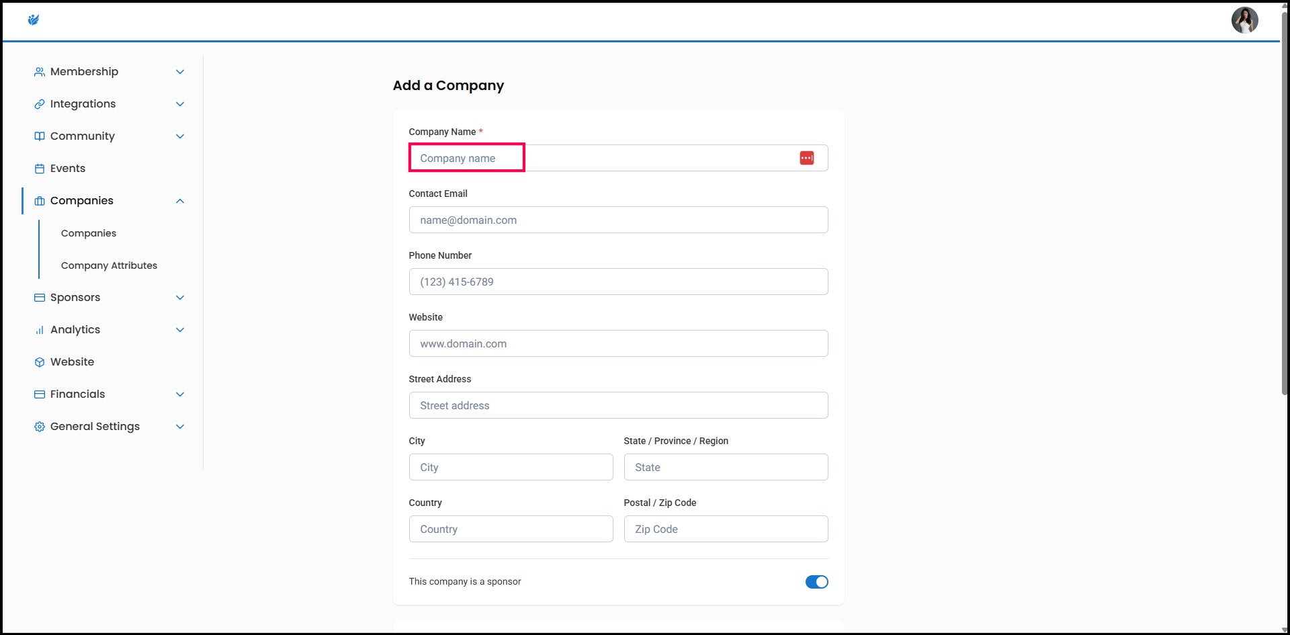This screenshot has height=635, width=1290.
Task: Expand the Financials chevron
Action: [180, 394]
